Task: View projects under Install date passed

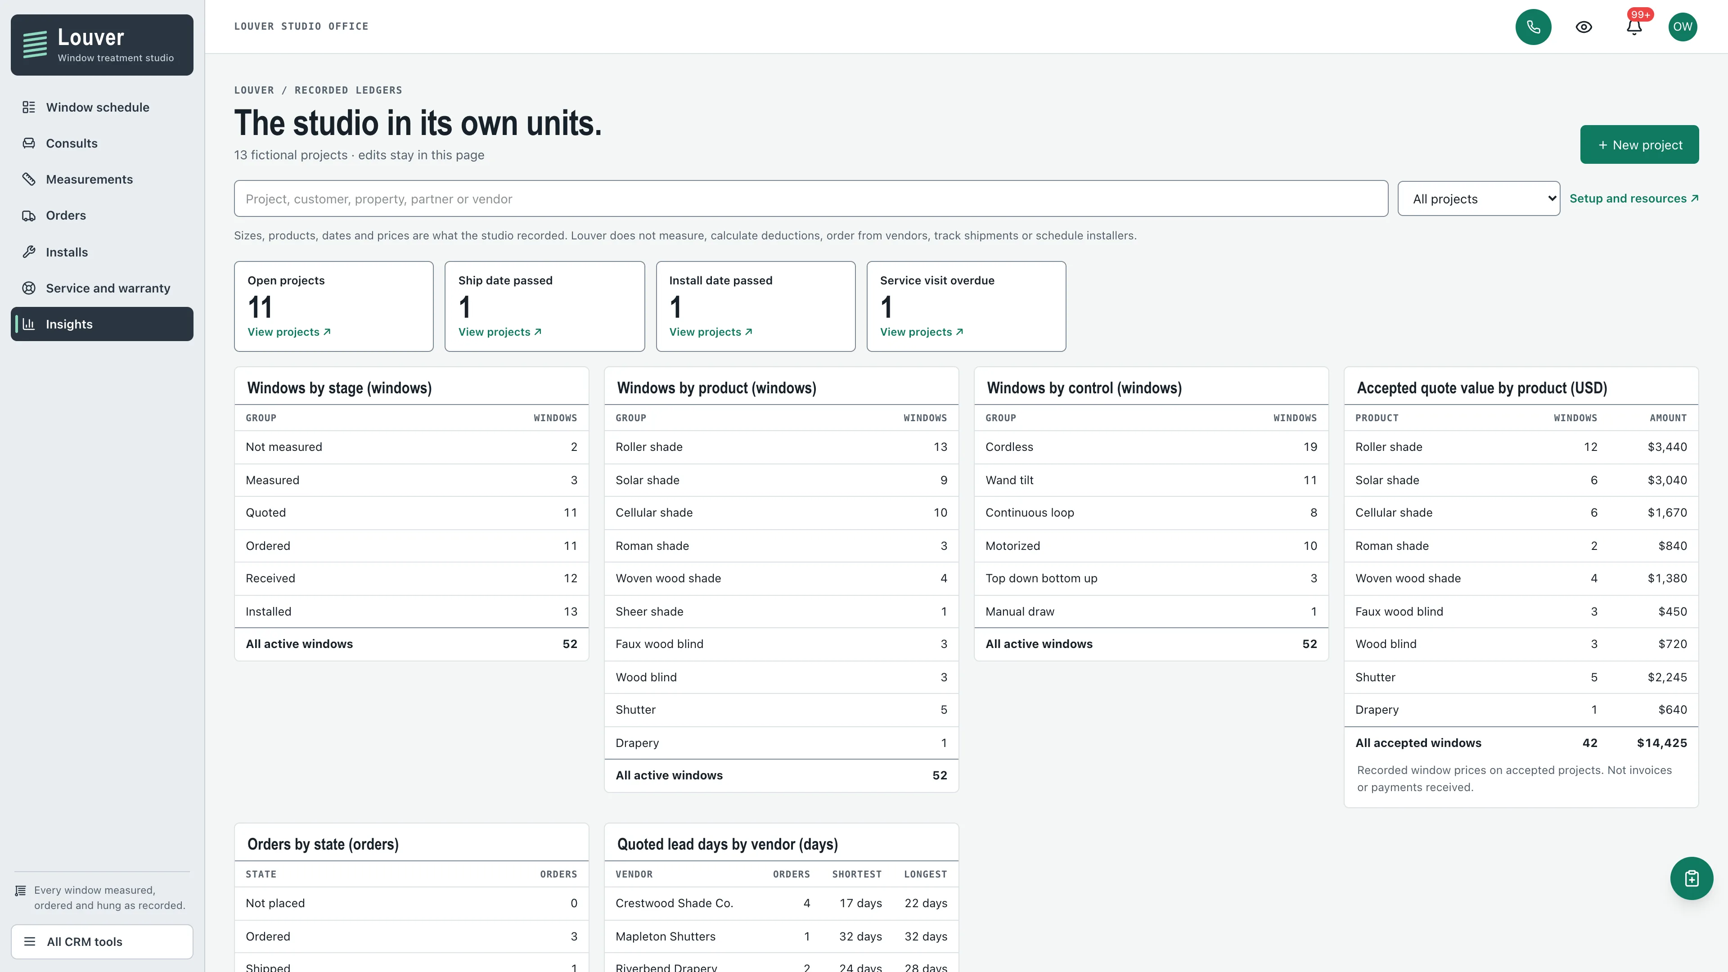Action: (711, 332)
